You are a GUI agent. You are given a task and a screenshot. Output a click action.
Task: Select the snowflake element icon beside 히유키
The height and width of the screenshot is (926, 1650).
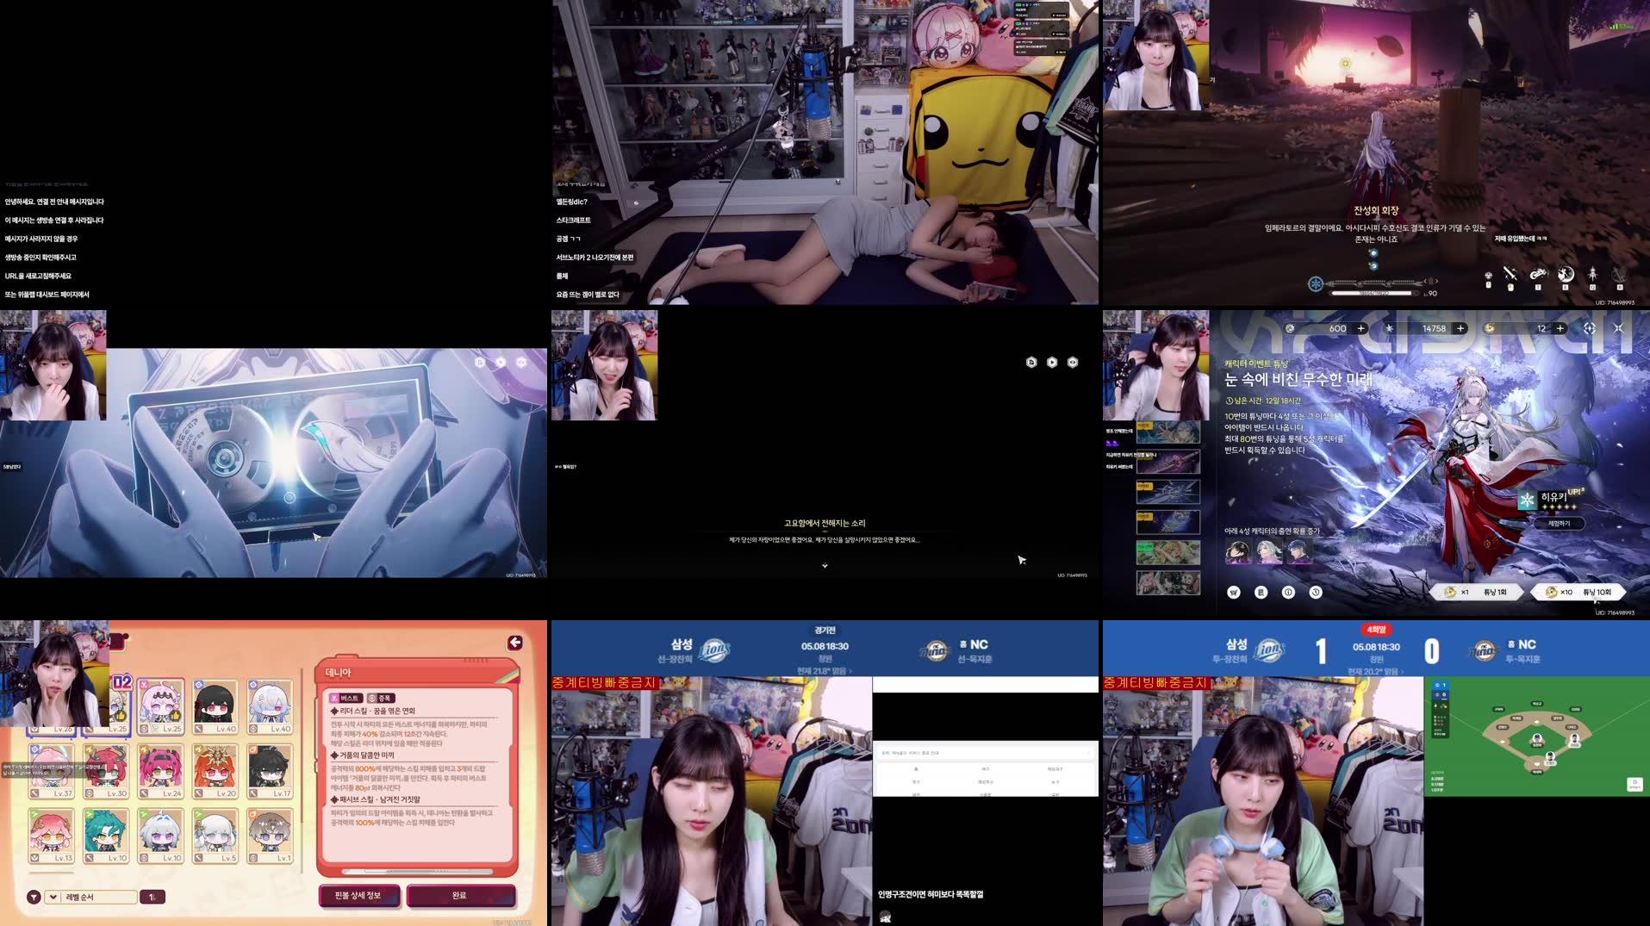[1528, 500]
